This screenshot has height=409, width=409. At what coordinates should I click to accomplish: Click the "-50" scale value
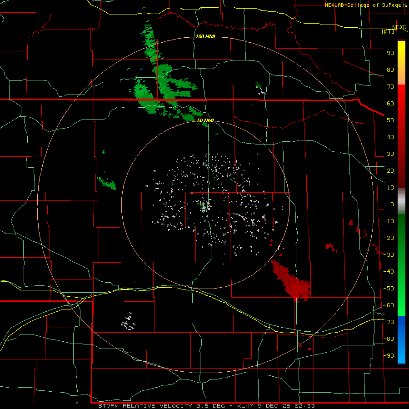[389, 288]
